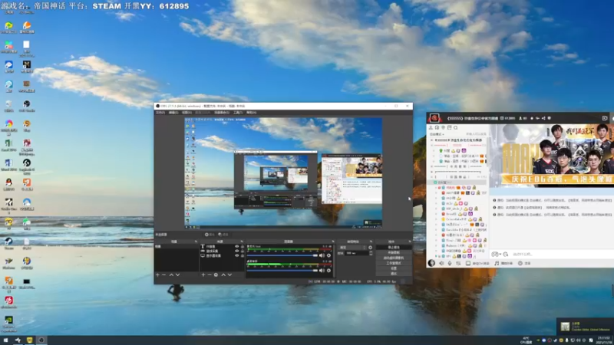Viewport: 614px width, 345px height.
Task: Pop out the scenes dock panel
Action: (x=196, y=242)
